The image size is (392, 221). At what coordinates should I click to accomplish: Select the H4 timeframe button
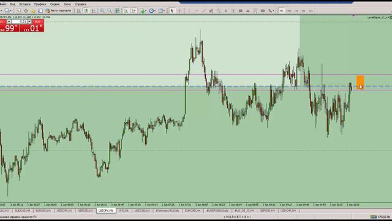pyautogui.click(x=303, y=11)
